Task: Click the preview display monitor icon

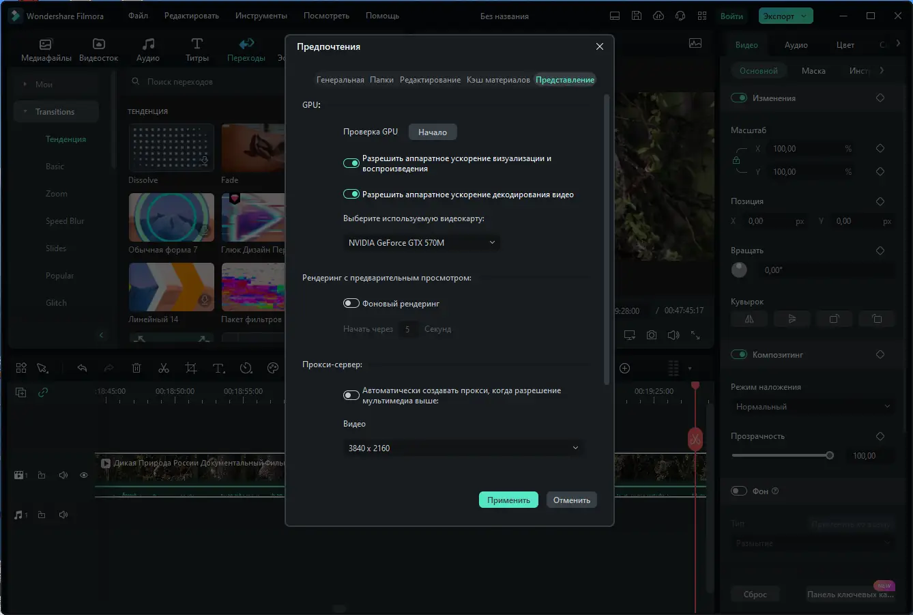Action: coord(630,335)
